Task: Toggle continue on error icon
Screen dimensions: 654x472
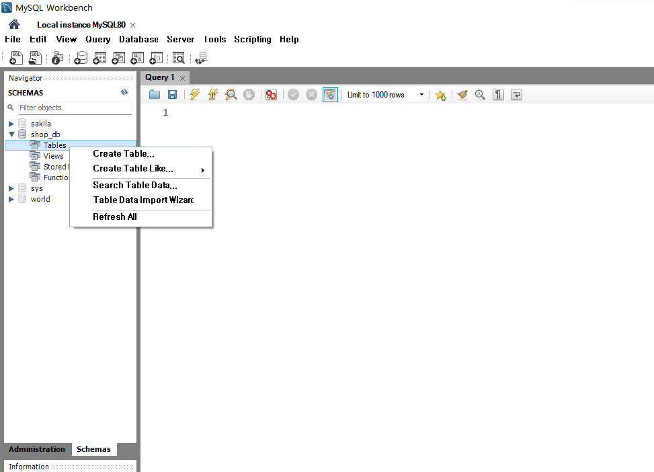Action: tap(271, 95)
